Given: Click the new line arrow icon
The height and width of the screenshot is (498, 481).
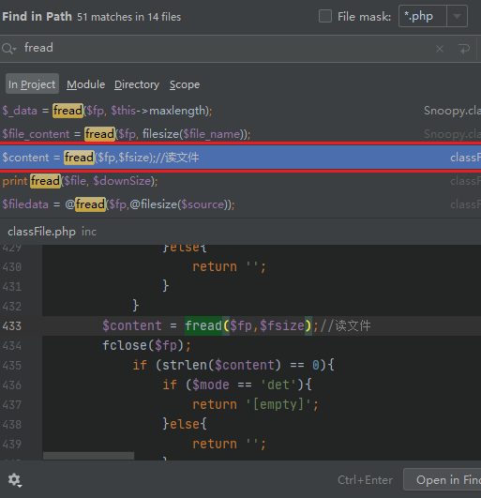Looking at the screenshot, I should pos(464,49).
